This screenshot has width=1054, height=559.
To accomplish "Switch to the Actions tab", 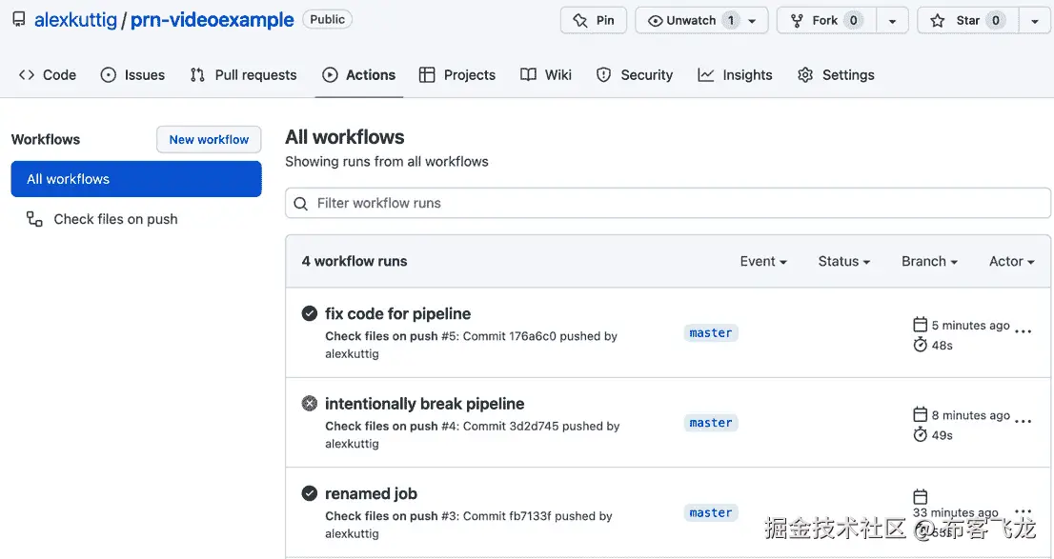I will pyautogui.click(x=359, y=74).
